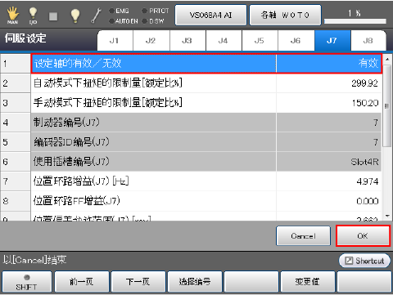Click the 变更值 button

point(308,282)
